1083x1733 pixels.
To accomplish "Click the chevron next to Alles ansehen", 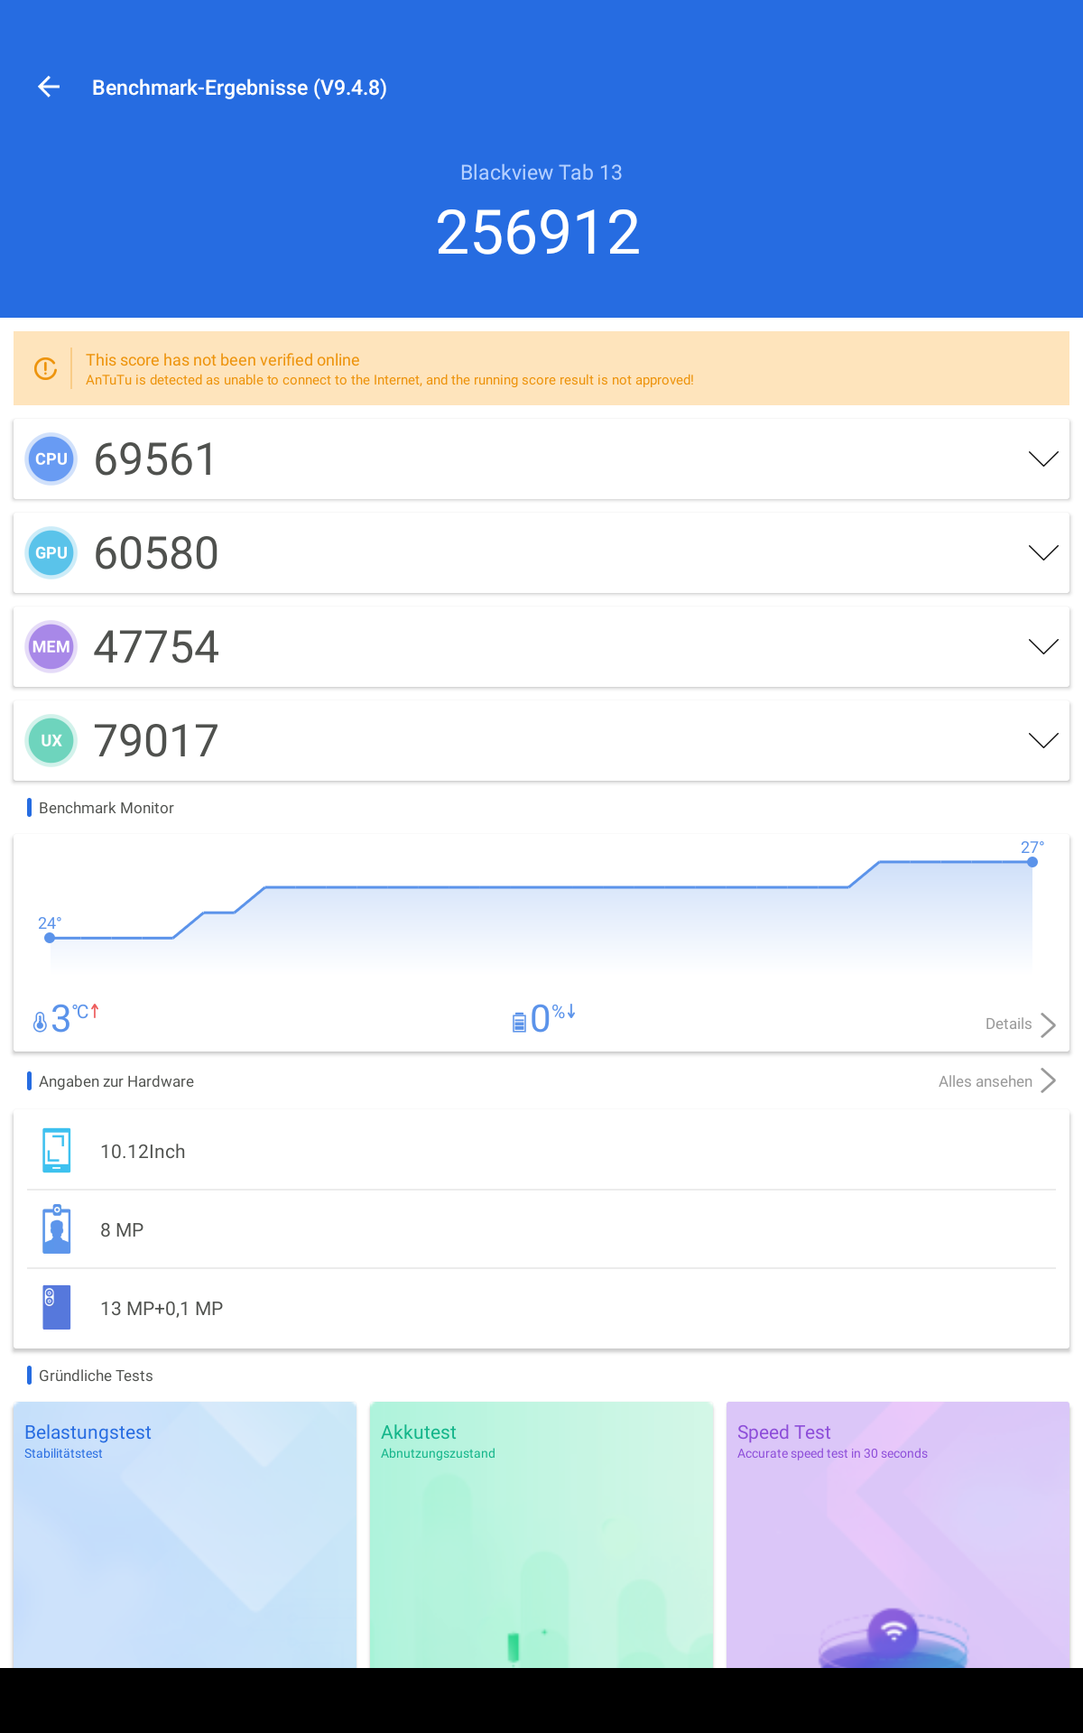I will tap(1048, 1081).
